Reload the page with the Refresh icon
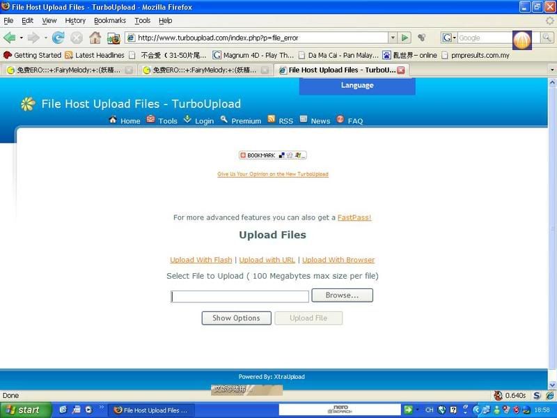Screen dimensions: 557x418 58,38
